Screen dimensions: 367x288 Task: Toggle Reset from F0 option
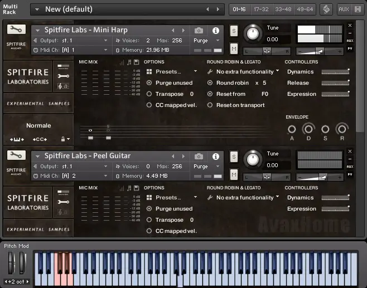[210, 94]
